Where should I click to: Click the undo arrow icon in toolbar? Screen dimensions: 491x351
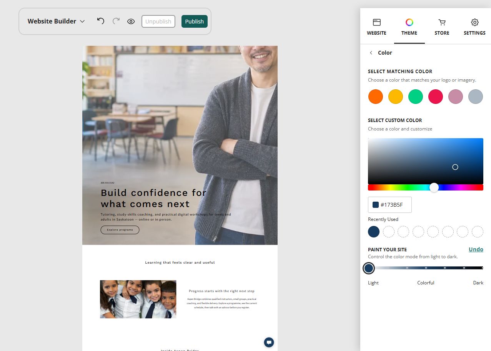[x=101, y=21]
